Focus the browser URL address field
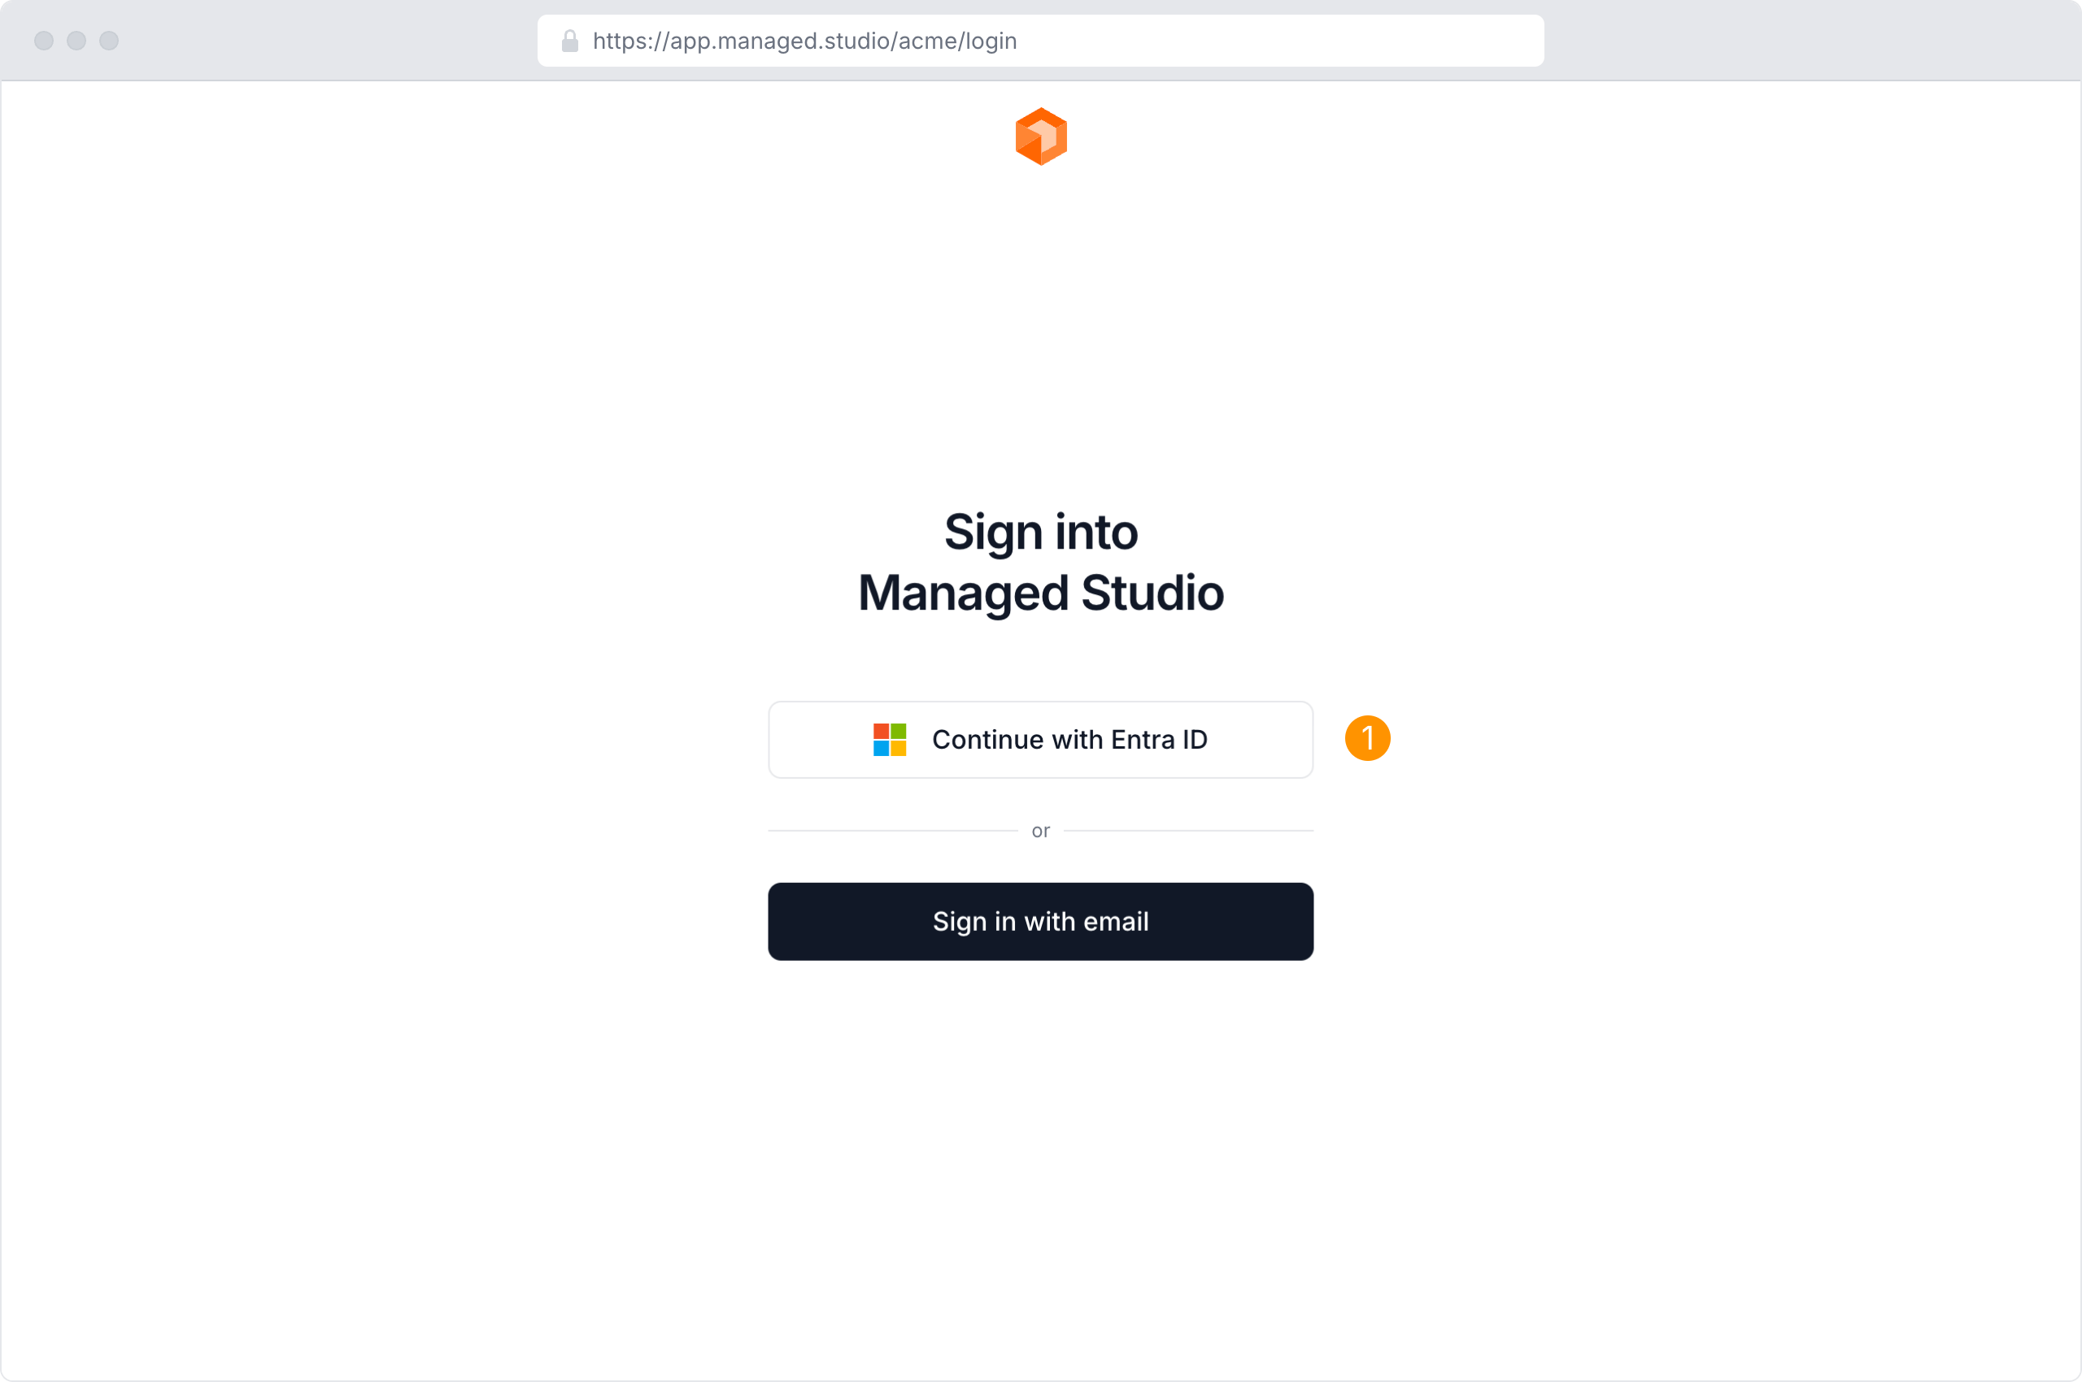This screenshot has width=2082, height=1382. 1040,41
